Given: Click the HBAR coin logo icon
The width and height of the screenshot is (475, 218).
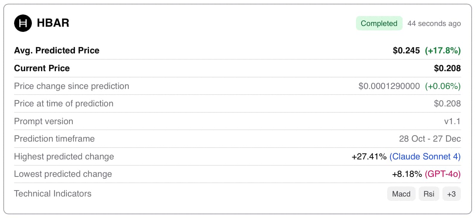Looking at the screenshot, I should point(23,23).
